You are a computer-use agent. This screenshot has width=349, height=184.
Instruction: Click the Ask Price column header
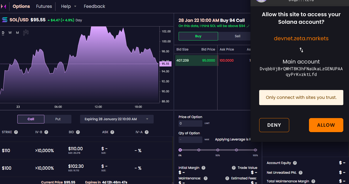tap(227, 49)
